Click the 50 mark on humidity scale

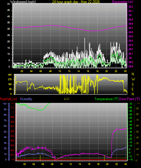pos(5,132)
